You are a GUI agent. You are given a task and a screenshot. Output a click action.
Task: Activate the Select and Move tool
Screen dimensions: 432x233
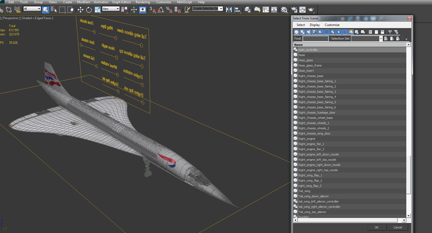coord(81,10)
